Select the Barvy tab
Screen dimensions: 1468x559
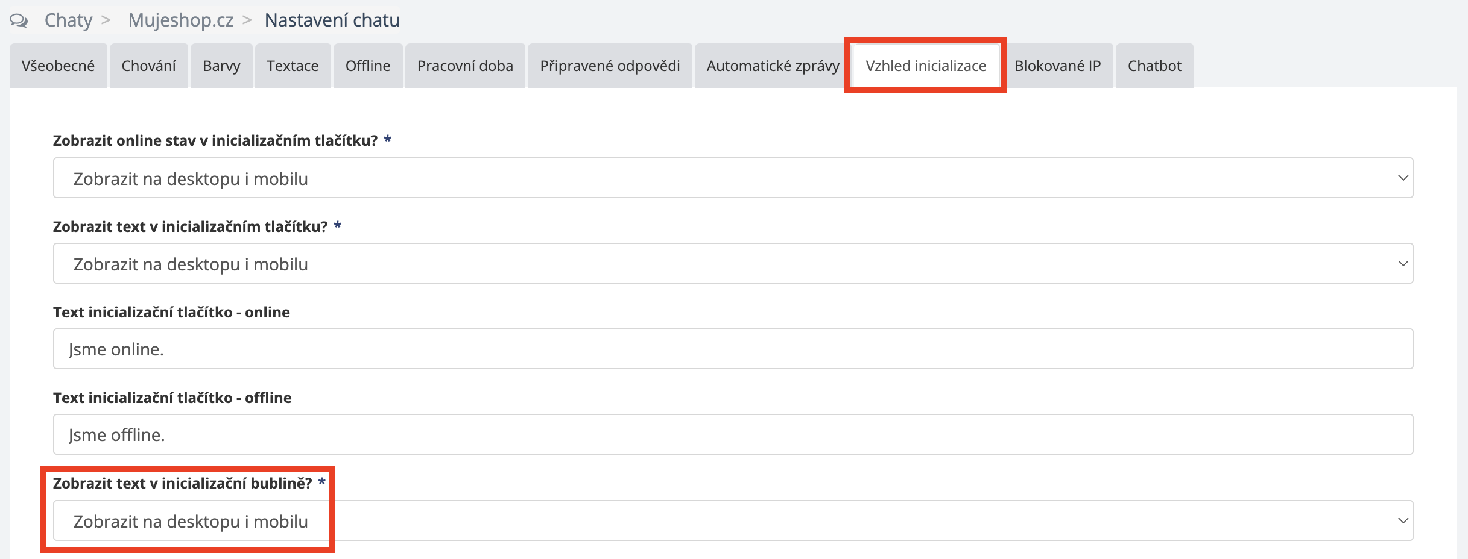[x=221, y=66]
